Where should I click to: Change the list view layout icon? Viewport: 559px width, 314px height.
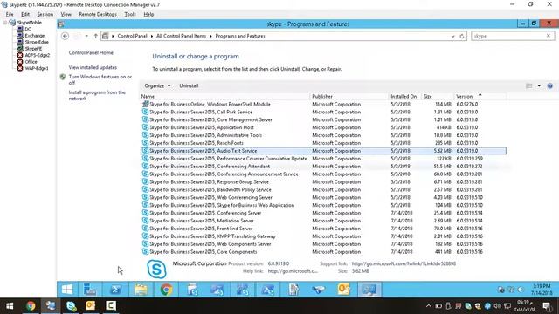[529, 85]
